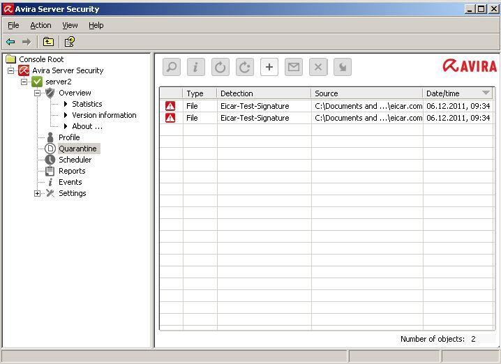The width and height of the screenshot is (501, 364).
Task: Click the Forward arrow in toolbar
Action: pos(27,42)
